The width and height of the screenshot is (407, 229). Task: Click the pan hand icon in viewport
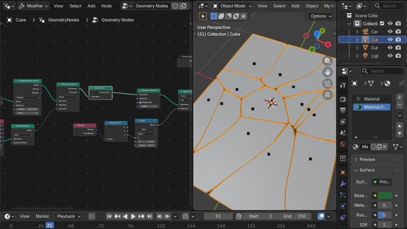pos(327,72)
